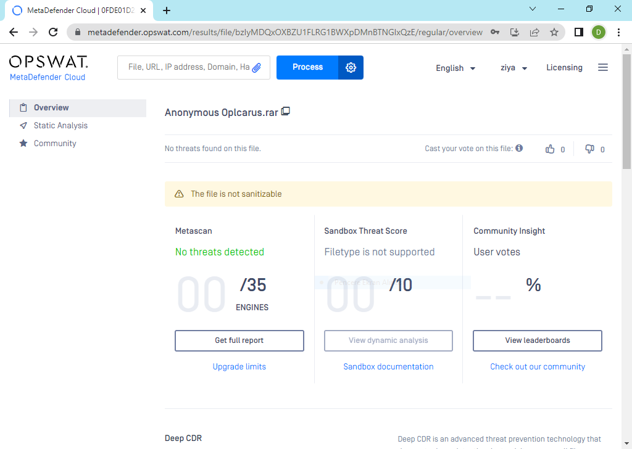View site security lock info
632x449 pixels.
pos(78,32)
